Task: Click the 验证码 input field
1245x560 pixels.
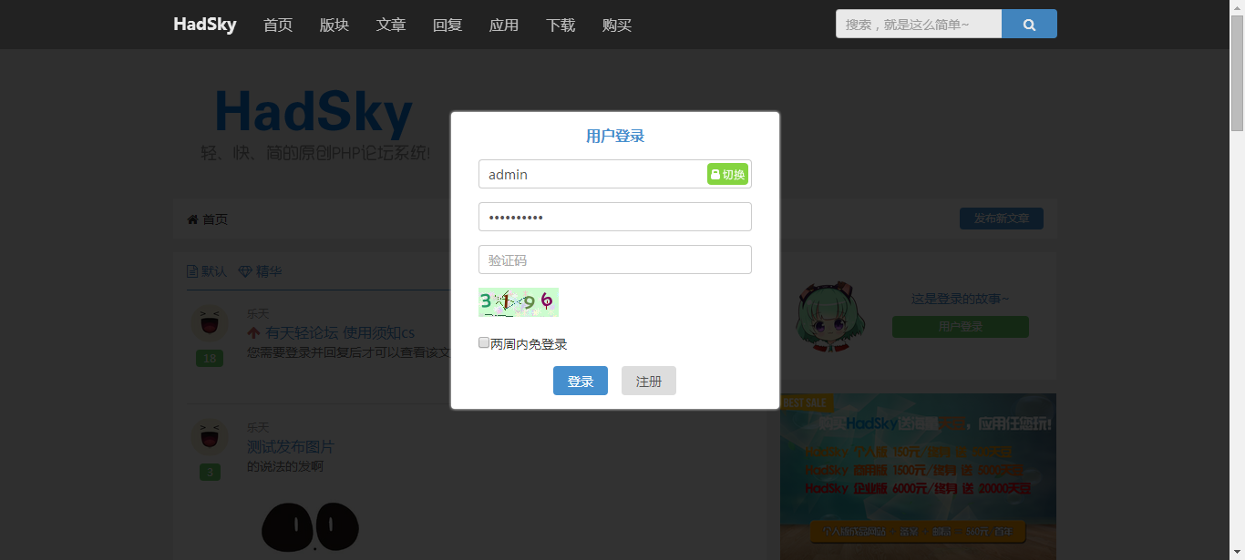Action: tap(615, 260)
